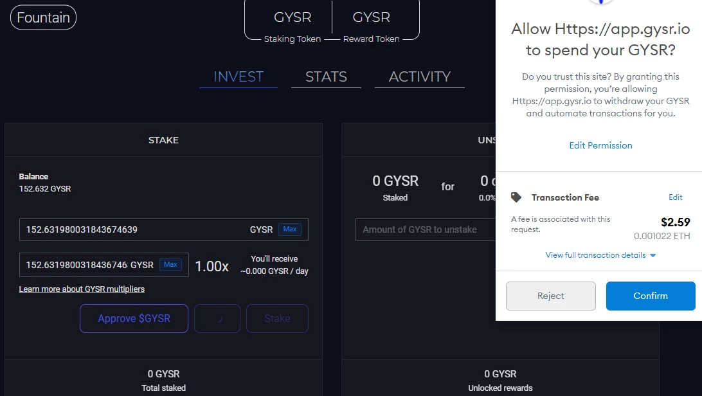Open View full transaction details link
The image size is (702, 396).
(595, 255)
